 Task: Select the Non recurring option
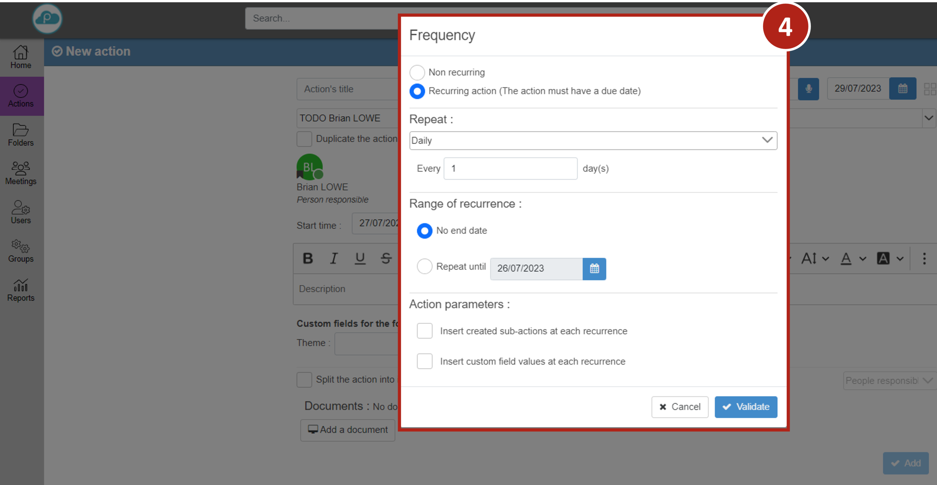coord(417,72)
